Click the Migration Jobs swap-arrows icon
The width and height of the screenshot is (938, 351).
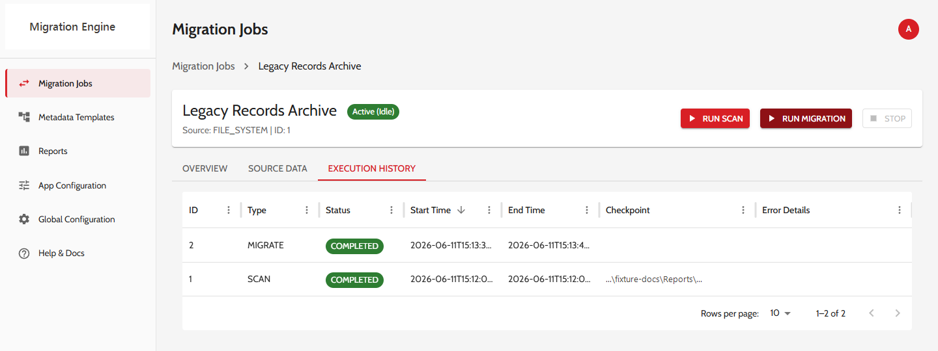[x=24, y=83]
